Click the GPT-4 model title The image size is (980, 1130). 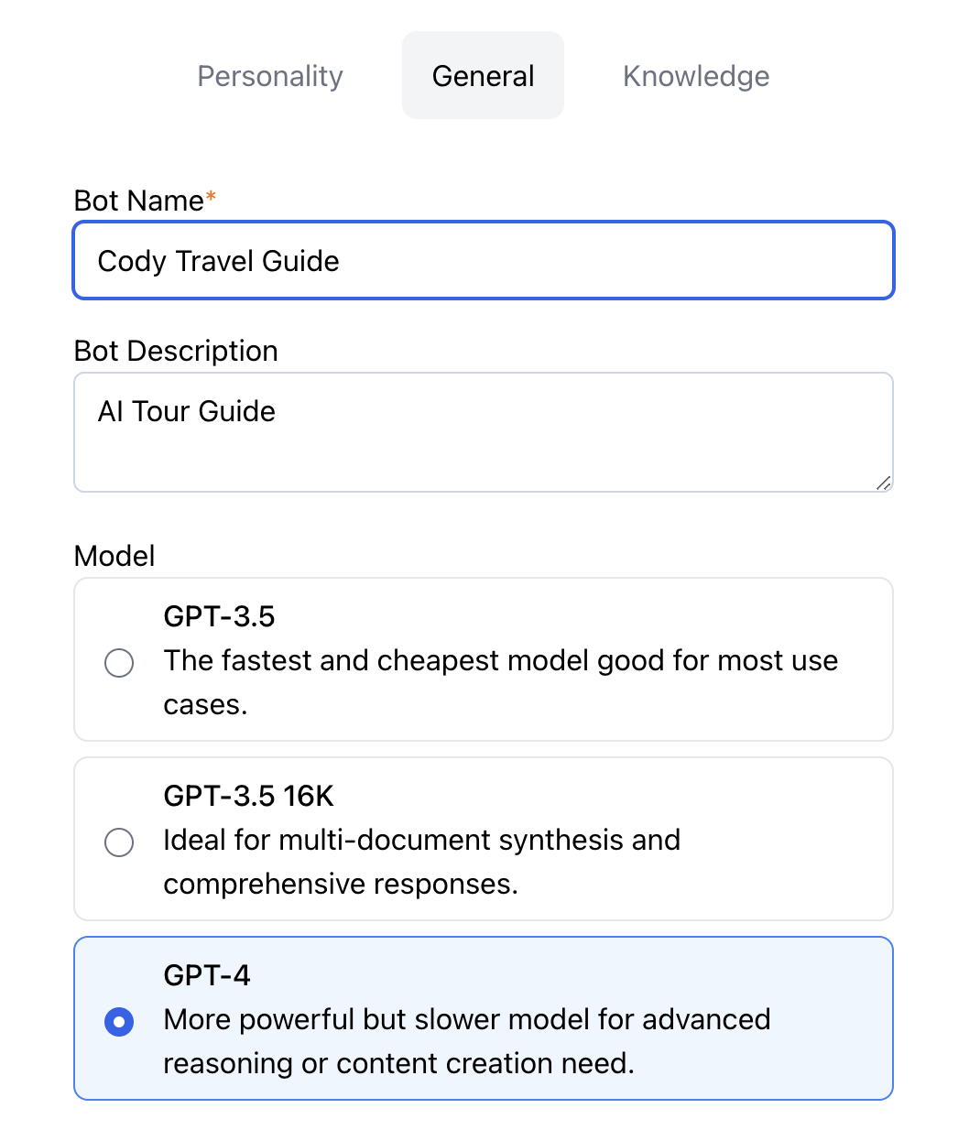[x=207, y=975]
